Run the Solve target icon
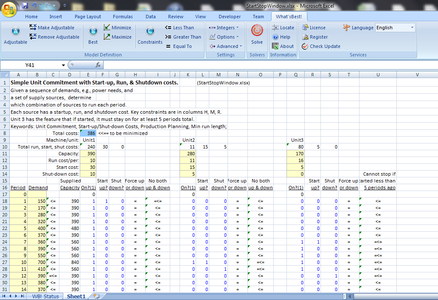The height and width of the screenshot is (300, 438). pyautogui.click(x=257, y=31)
